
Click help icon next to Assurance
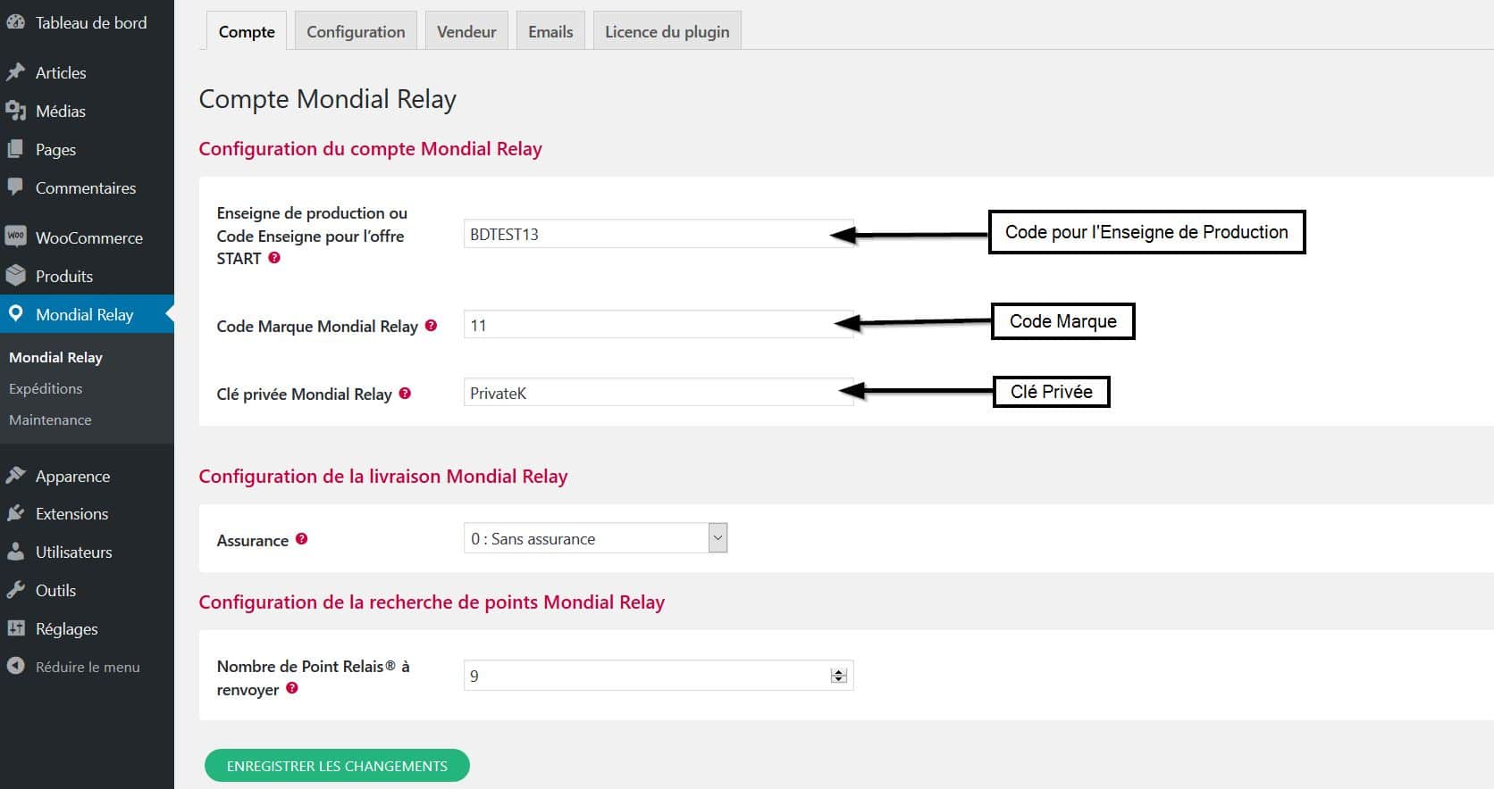(x=301, y=539)
